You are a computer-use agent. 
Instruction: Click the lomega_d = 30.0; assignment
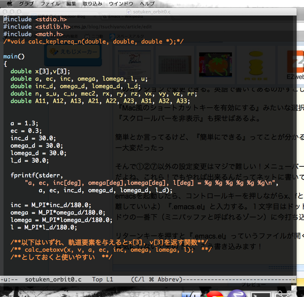(x=39, y=153)
